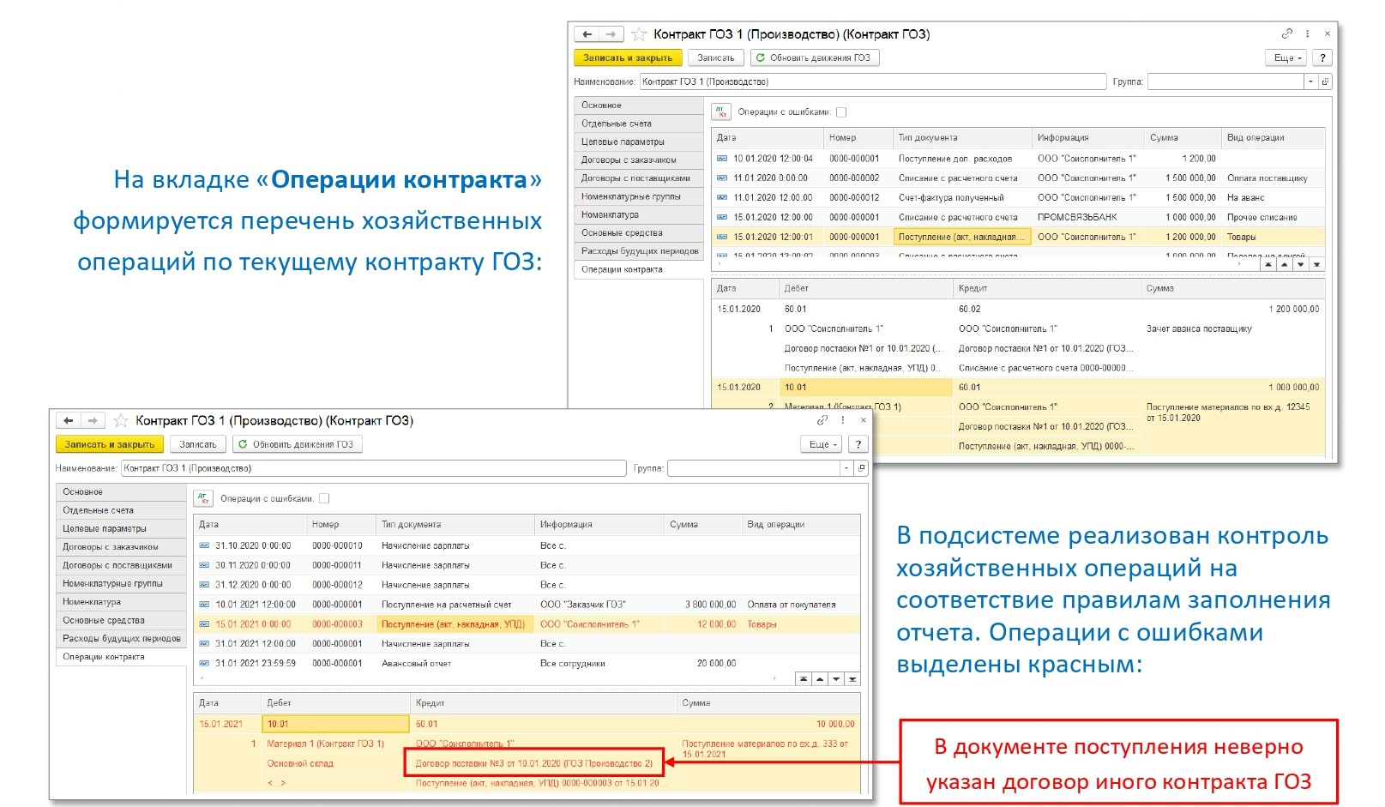Click Записать button in upper window
This screenshot has height=807, width=1385.
pyautogui.click(x=716, y=57)
